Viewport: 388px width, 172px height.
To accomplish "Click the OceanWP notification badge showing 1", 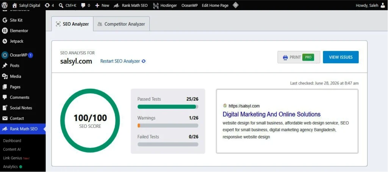I will point(30,55).
